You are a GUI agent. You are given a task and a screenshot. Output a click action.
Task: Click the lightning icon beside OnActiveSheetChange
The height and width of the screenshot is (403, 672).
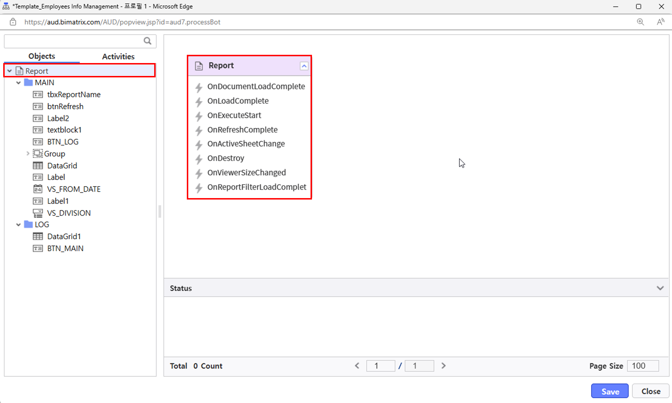pyautogui.click(x=199, y=144)
